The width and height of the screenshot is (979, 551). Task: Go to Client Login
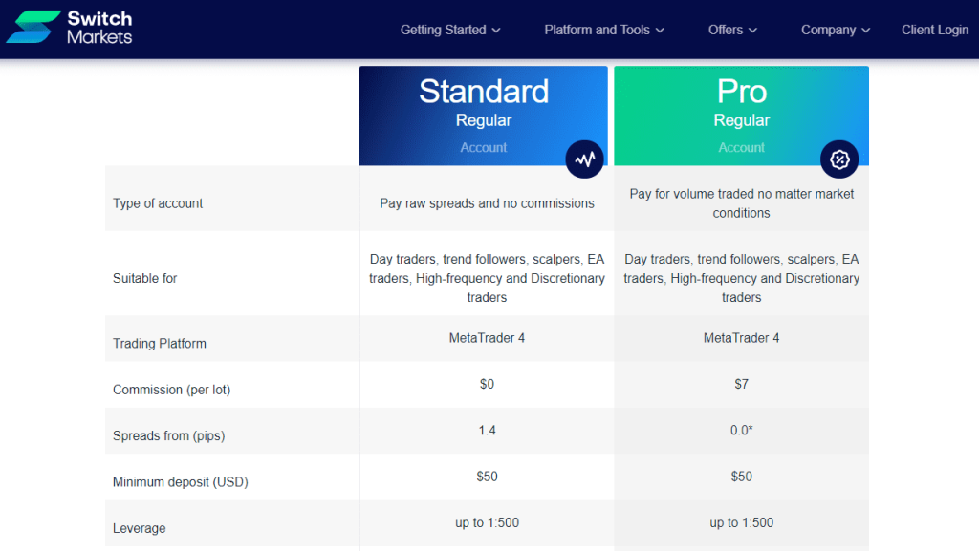tap(935, 30)
